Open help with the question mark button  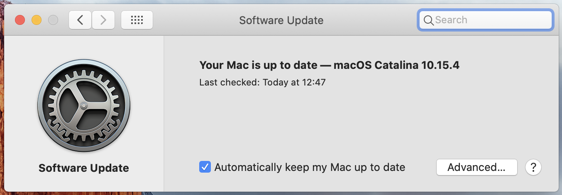(533, 167)
